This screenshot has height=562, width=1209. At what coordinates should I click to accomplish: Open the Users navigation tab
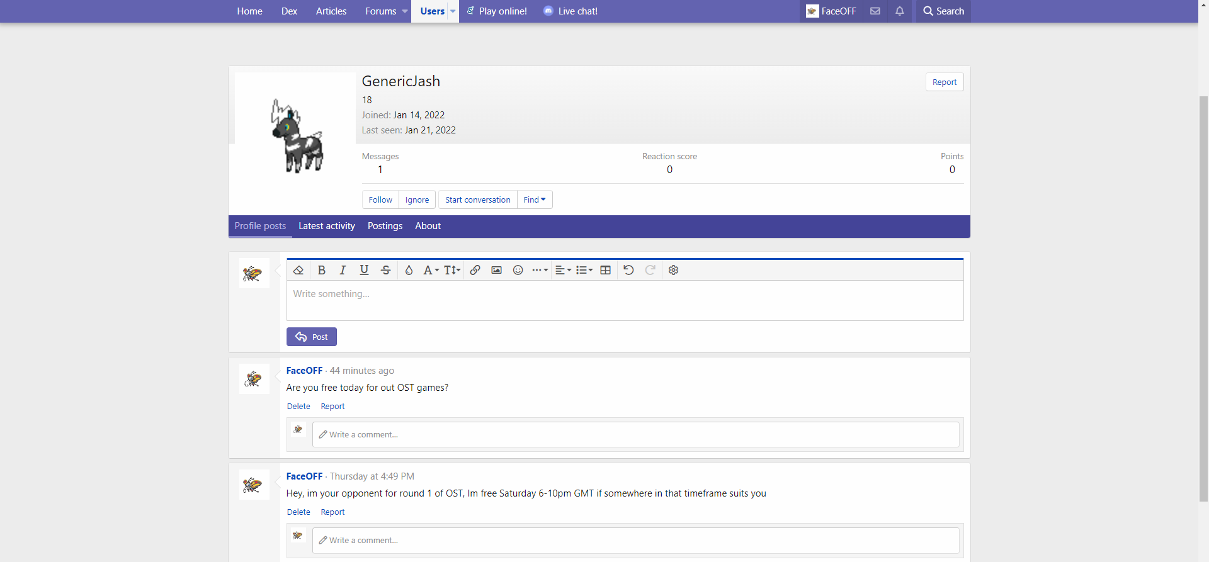[432, 11]
